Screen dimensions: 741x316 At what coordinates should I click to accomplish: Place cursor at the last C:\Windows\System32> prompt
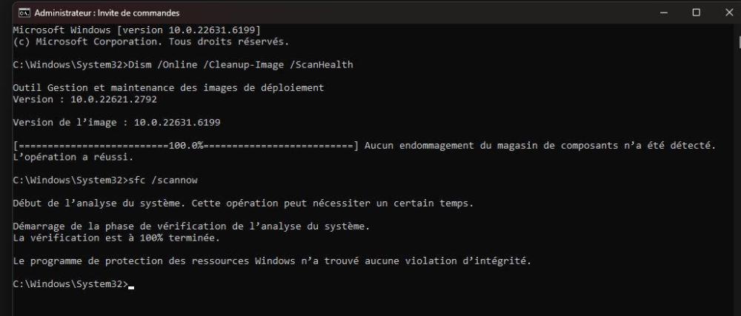click(x=130, y=284)
